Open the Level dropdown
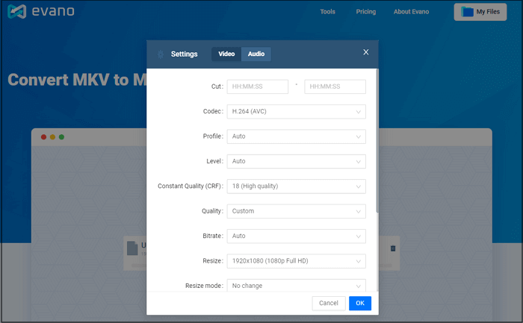The width and height of the screenshot is (523, 323). (x=296, y=161)
